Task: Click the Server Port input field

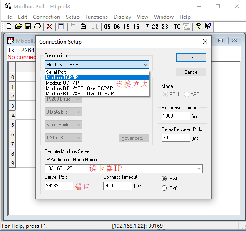Action: pyautogui.click(x=59, y=186)
